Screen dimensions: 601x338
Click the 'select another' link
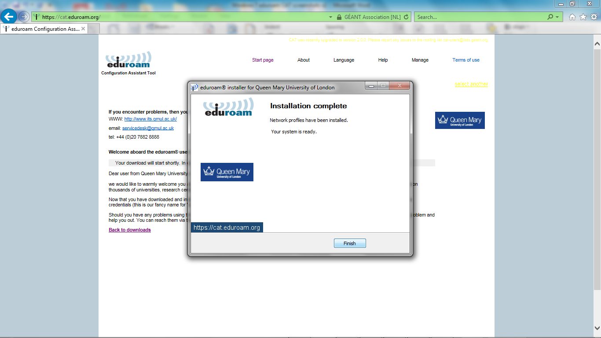[471, 84]
